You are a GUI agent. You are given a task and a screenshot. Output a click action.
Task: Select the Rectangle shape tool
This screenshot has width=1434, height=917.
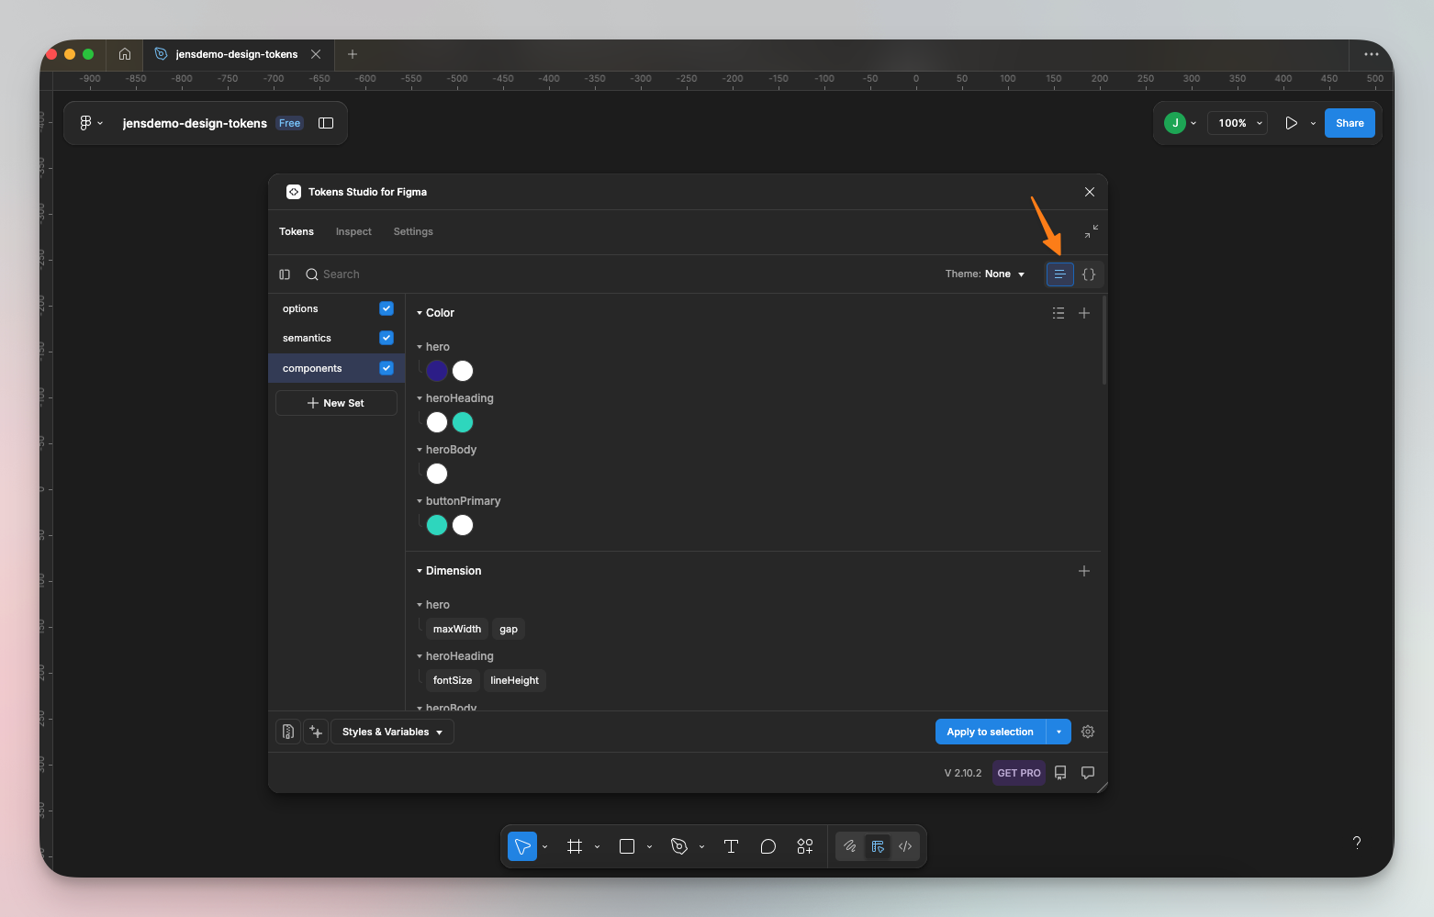(x=627, y=846)
